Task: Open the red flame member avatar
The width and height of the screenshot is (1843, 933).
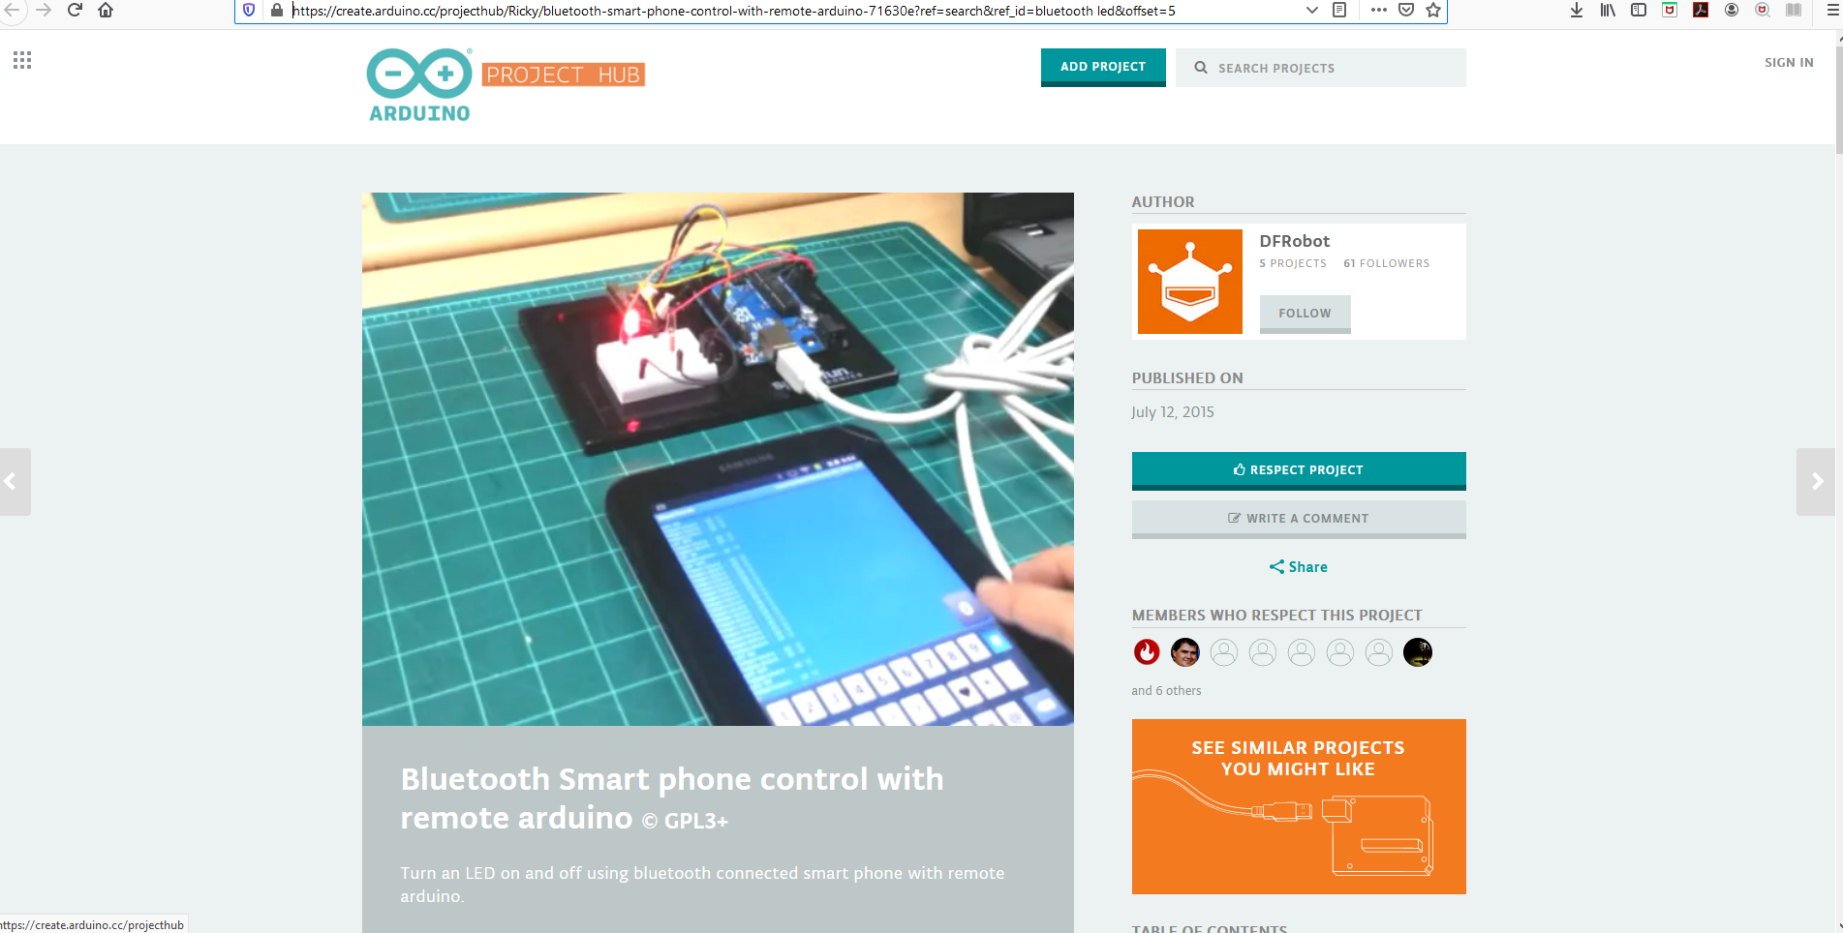Action: pos(1147,652)
